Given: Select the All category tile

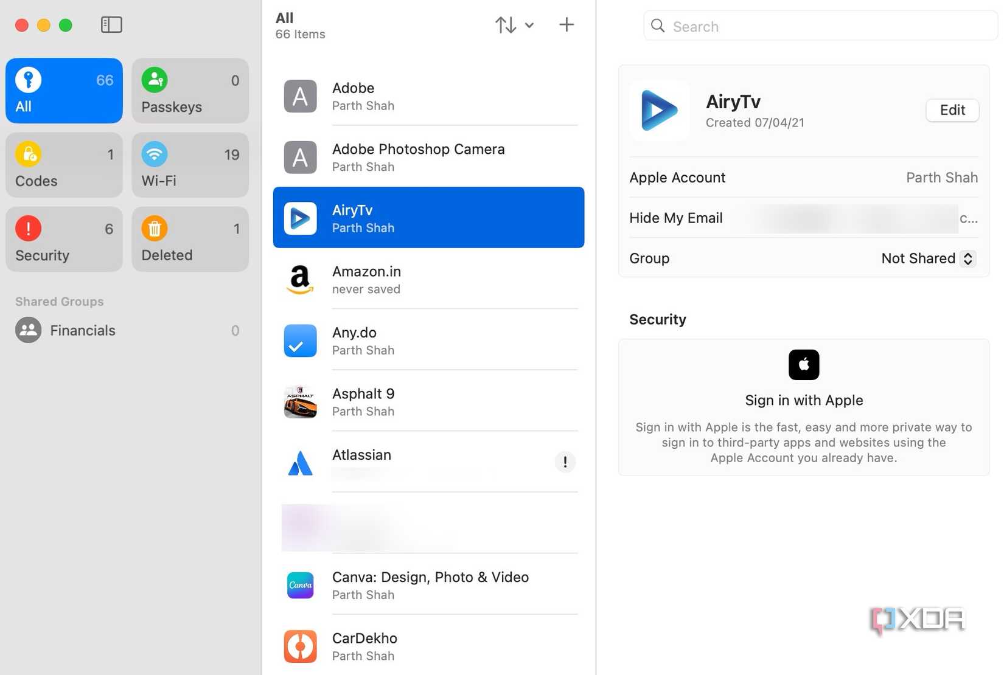Looking at the screenshot, I should pyautogui.click(x=64, y=91).
